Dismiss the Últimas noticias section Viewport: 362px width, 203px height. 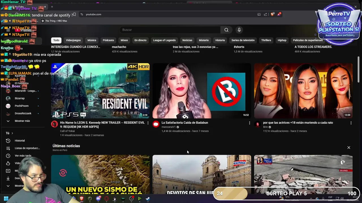[349, 147]
